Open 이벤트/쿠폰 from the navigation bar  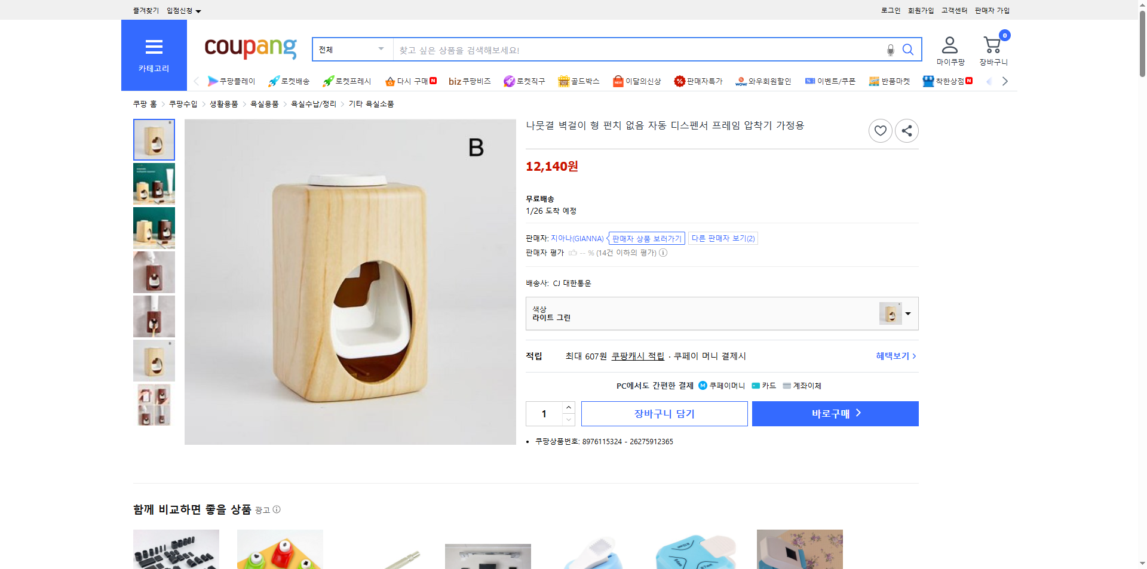point(830,81)
